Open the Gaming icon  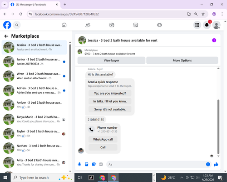click(x=159, y=25)
